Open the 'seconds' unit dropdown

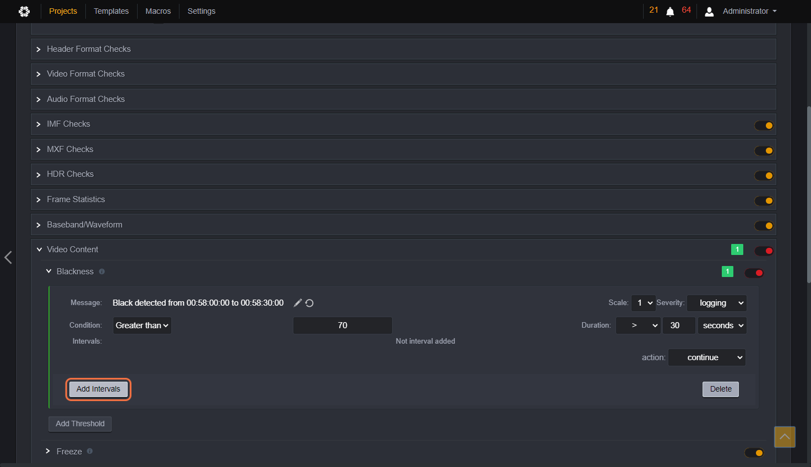pyautogui.click(x=722, y=325)
